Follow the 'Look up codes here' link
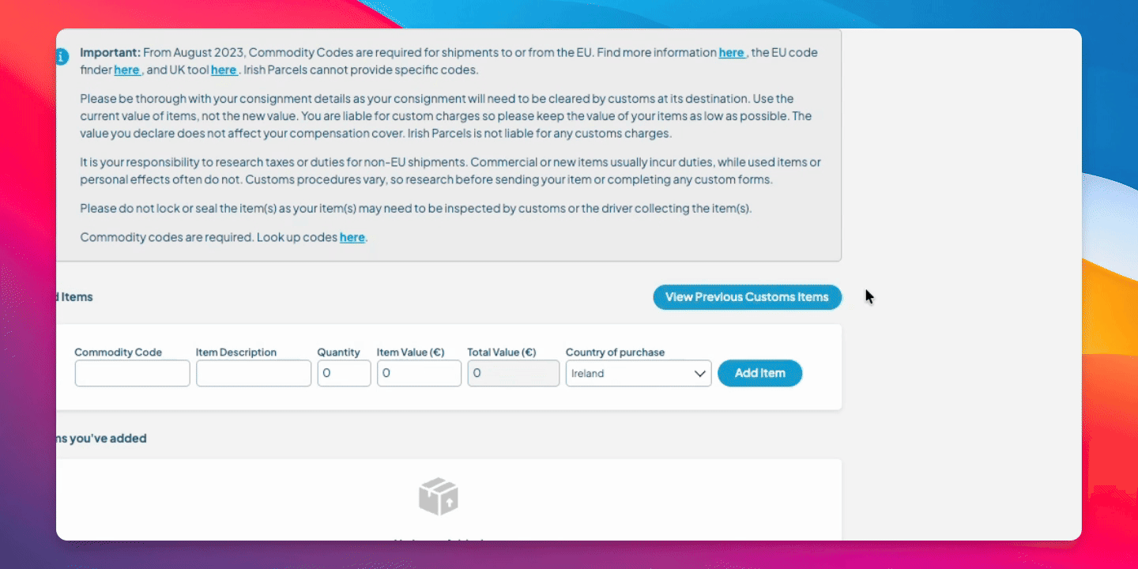 [x=352, y=237]
